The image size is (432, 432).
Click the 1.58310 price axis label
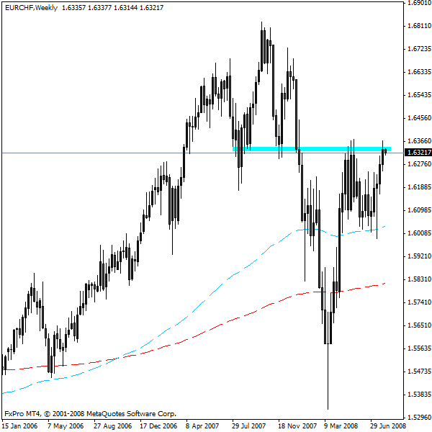pos(419,279)
